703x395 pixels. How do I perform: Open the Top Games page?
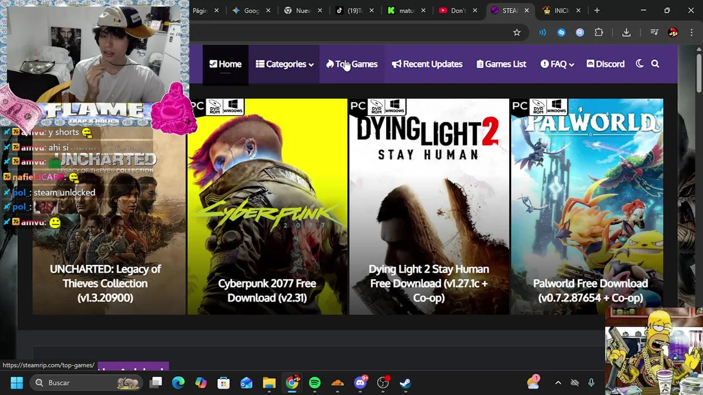pyautogui.click(x=351, y=64)
